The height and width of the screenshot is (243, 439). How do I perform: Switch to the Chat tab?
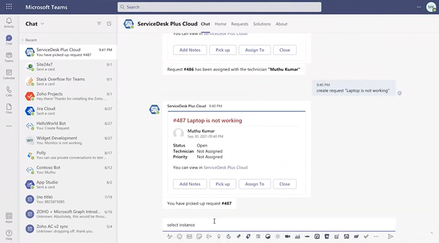(205, 24)
